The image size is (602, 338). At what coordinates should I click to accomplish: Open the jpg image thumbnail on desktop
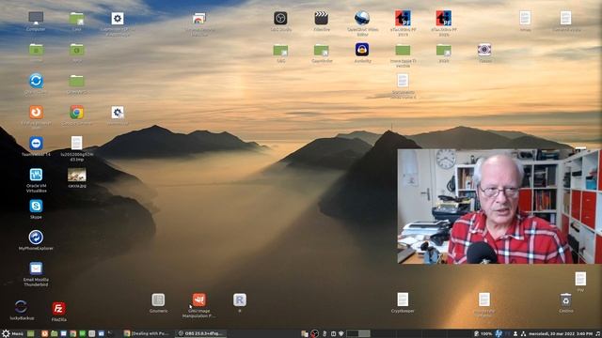coord(77,176)
